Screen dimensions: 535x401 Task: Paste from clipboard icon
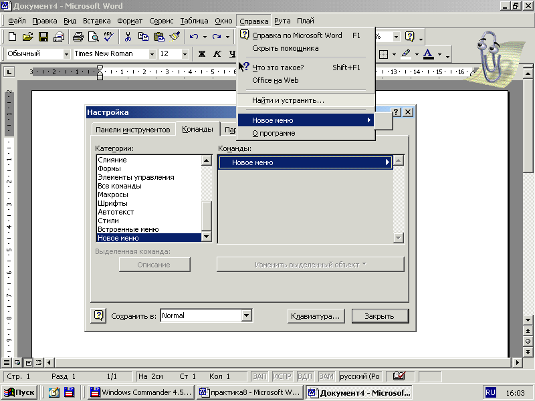[159, 37]
